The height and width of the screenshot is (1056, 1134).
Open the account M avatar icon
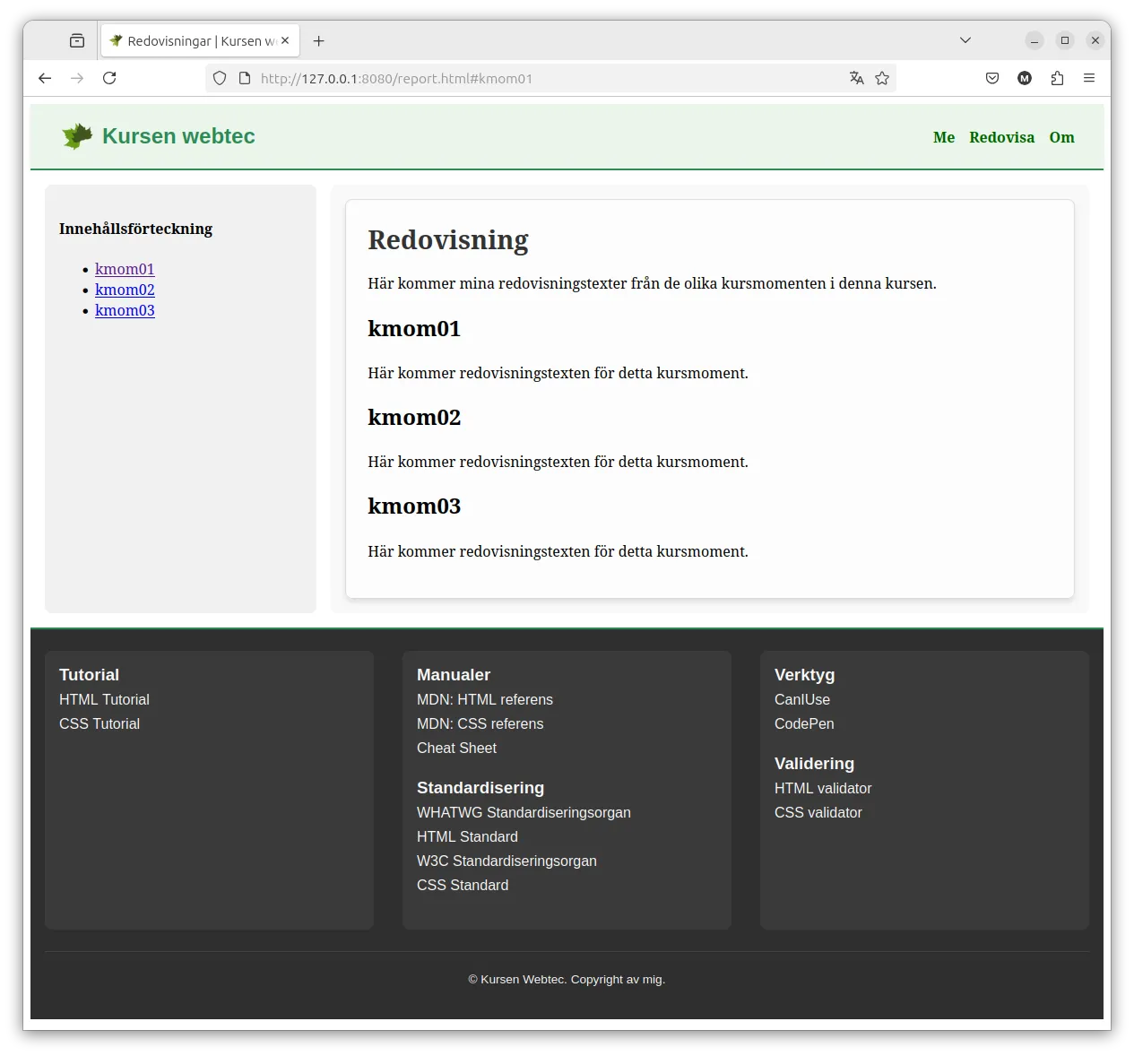(x=1025, y=78)
